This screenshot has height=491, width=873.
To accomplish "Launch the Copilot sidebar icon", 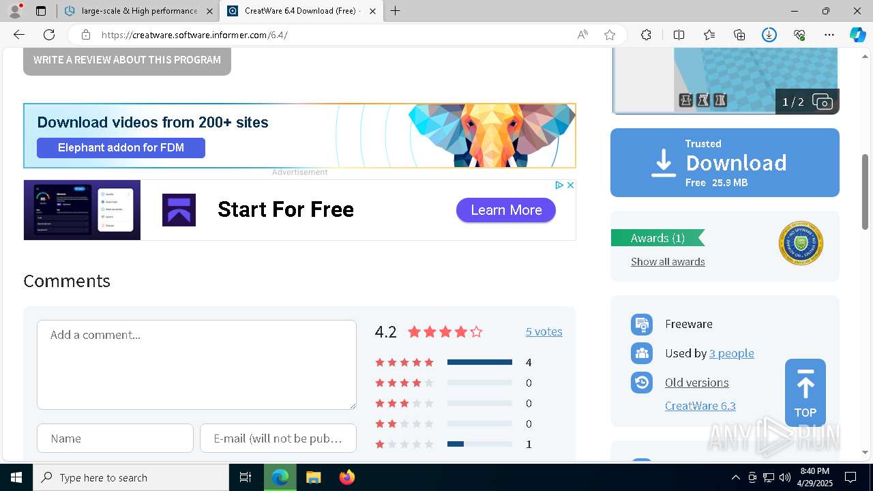I will tap(858, 35).
